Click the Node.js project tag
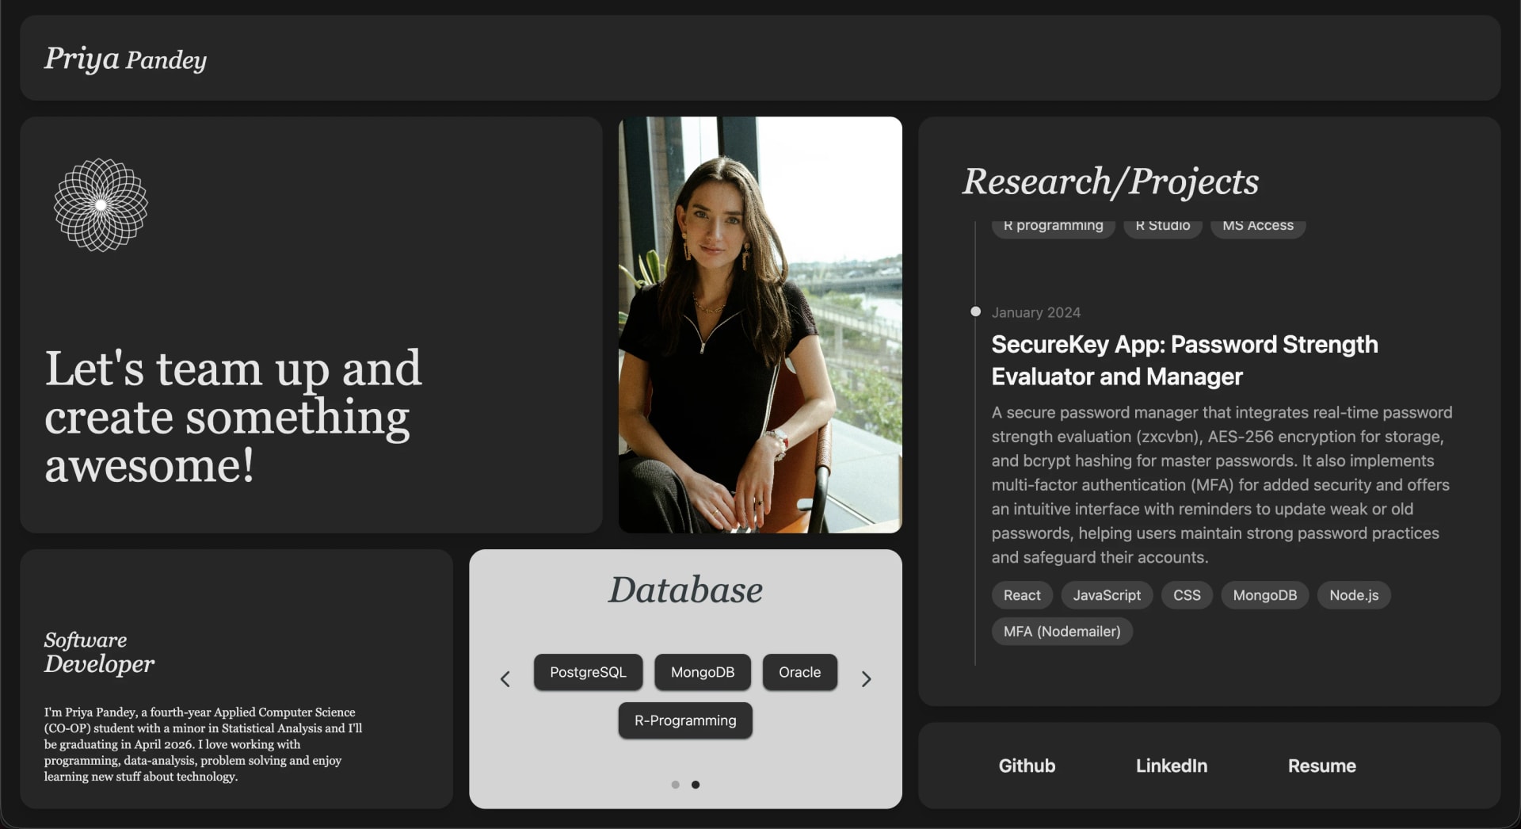The height and width of the screenshot is (829, 1521). (x=1353, y=595)
